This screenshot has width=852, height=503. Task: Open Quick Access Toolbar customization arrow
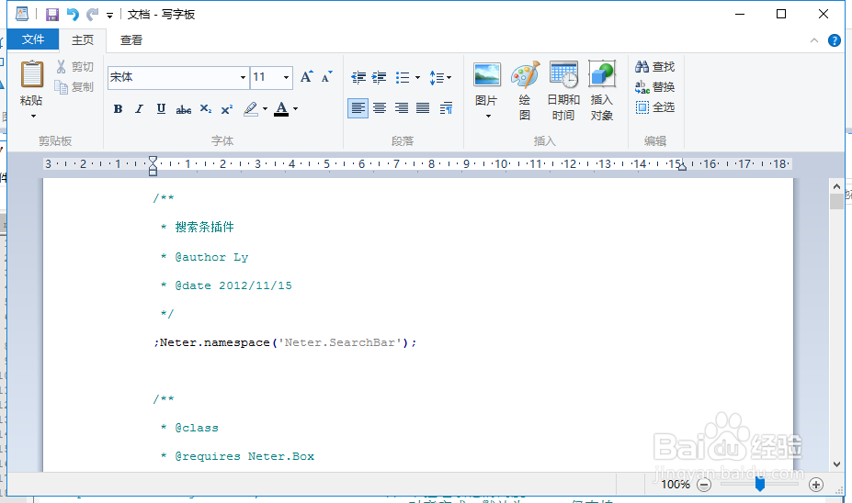109,16
